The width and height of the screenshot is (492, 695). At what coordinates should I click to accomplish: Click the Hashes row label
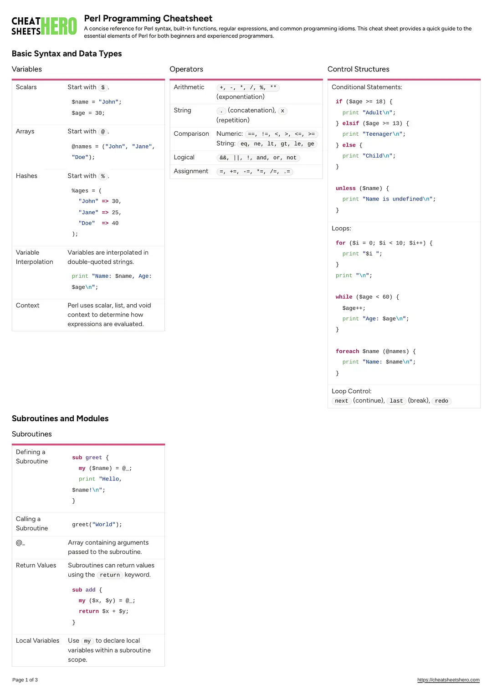[26, 176]
